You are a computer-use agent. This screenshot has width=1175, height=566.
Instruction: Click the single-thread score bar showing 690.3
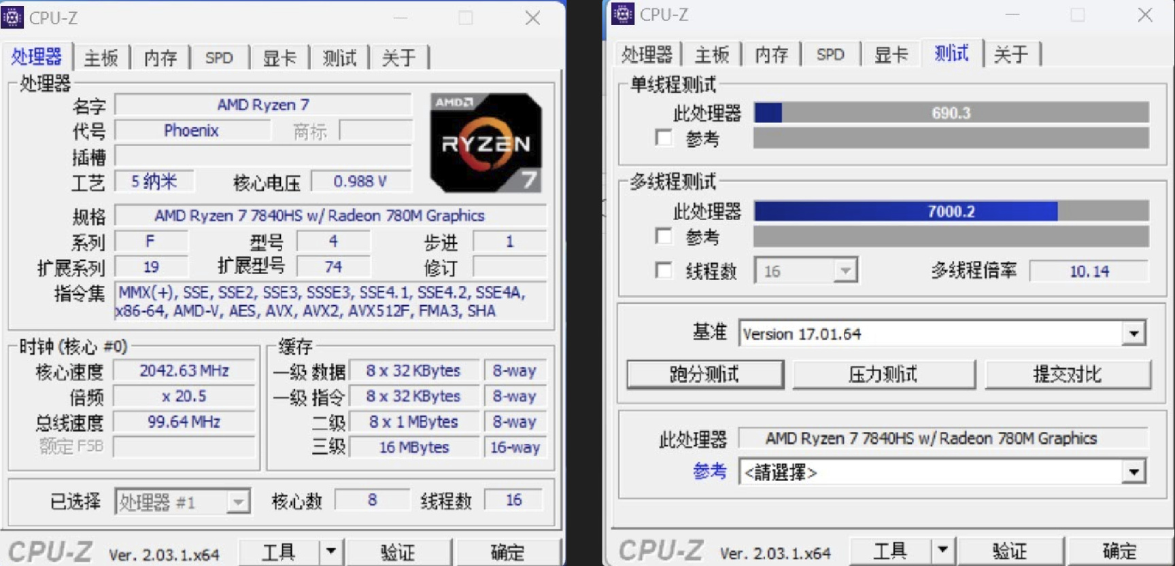pyautogui.click(x=951, y=113)
